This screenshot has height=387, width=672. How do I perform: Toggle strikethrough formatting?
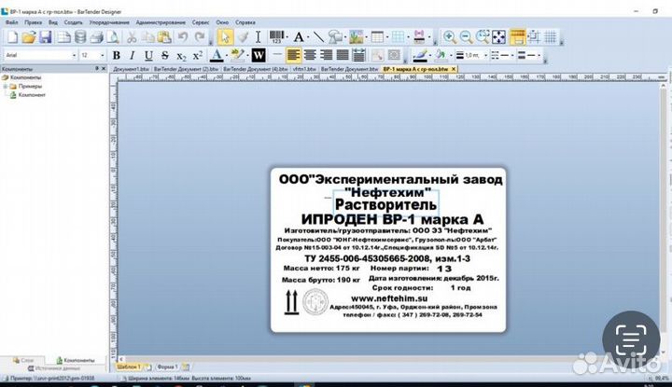click(165, 55)
